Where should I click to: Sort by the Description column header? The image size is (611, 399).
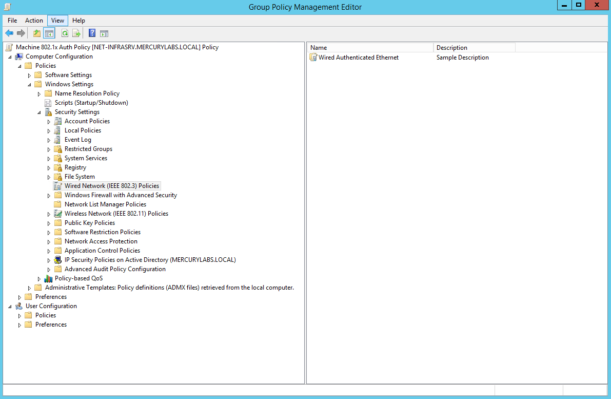(x=474, y=48)
